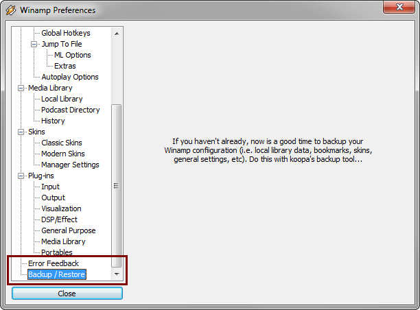420x310 pixels.
Task: Select the DSP/Effect plug-ins item
Action: pyautogui.click(x=59, y=219)
